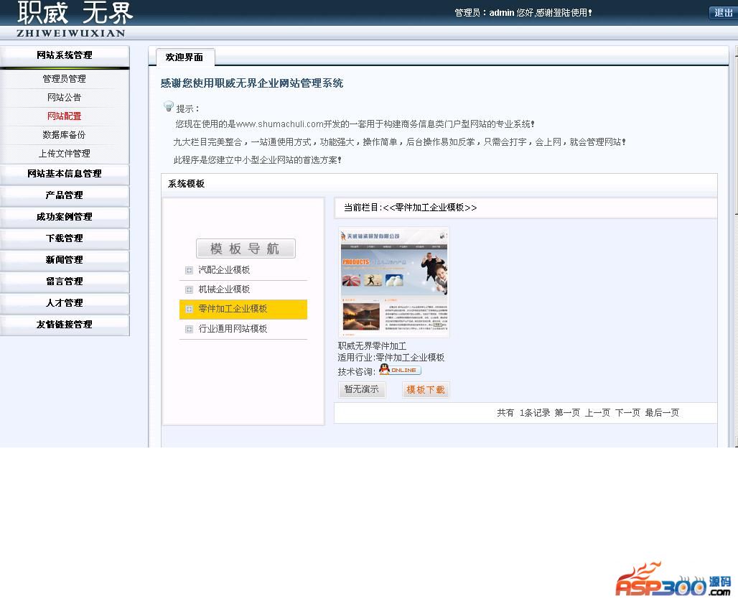738x599 pixels.
Task: Open 管理员管理 in sidebar
Action: (x=64, y=79)
